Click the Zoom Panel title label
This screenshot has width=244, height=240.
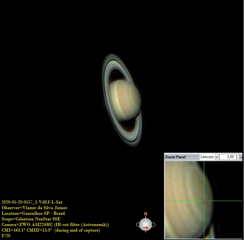point(175,157)
